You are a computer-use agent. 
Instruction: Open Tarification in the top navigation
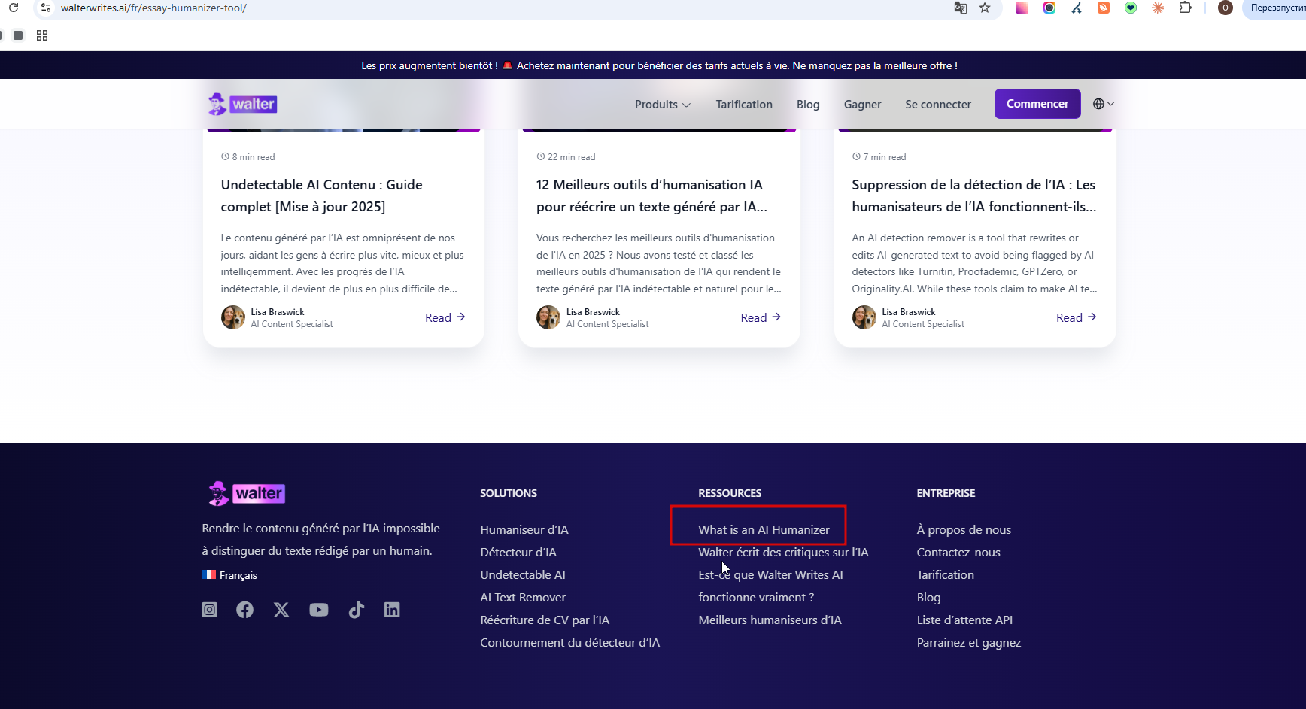744,105
